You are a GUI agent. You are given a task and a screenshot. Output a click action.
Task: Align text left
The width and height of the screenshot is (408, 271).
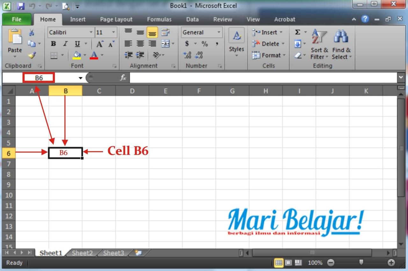click(x=128, y=44)
